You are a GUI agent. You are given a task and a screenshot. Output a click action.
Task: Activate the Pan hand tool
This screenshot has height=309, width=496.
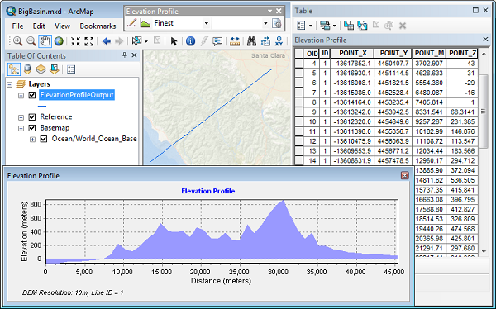pyautogui.click(x=45, y=41)
